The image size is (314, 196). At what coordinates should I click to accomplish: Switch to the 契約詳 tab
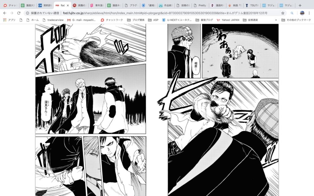45,5
